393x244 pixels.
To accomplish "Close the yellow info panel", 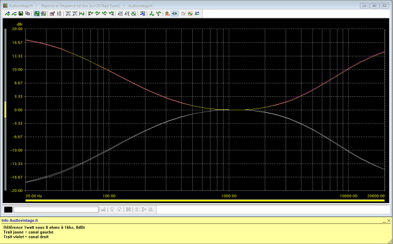I will click(389, 221).
